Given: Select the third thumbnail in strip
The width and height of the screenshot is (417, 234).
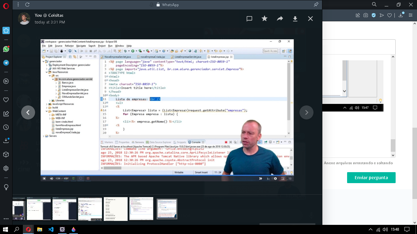Looking at the screenshot, I should (64, 209).
